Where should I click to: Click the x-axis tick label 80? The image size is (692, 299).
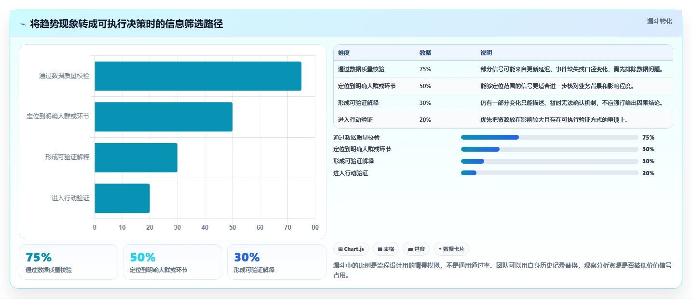[315, 227]
